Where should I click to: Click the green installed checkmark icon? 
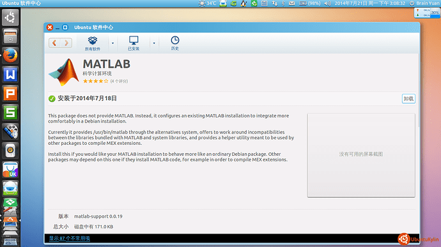(x=52, y=99)
